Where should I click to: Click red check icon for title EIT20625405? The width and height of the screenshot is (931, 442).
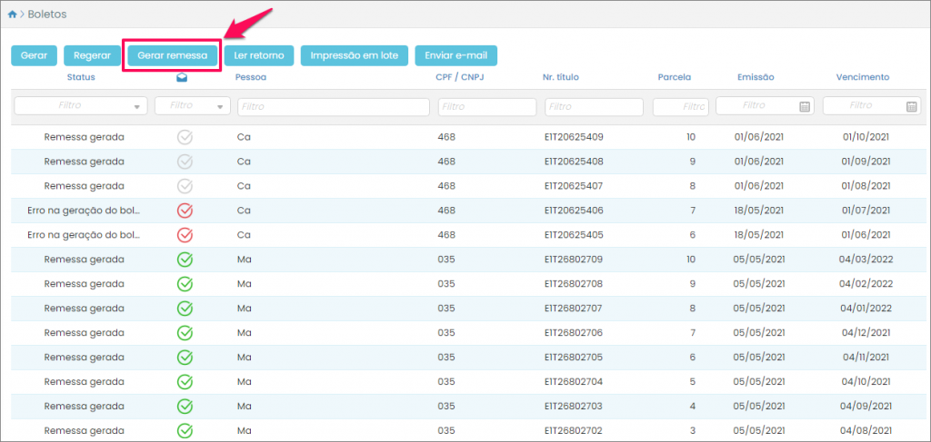tap(185, 235)
